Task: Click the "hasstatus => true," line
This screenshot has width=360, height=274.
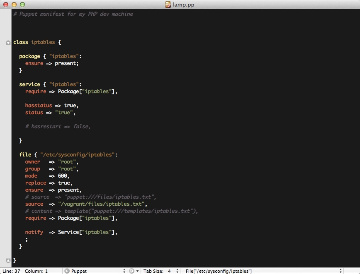Action: (52, 106)
